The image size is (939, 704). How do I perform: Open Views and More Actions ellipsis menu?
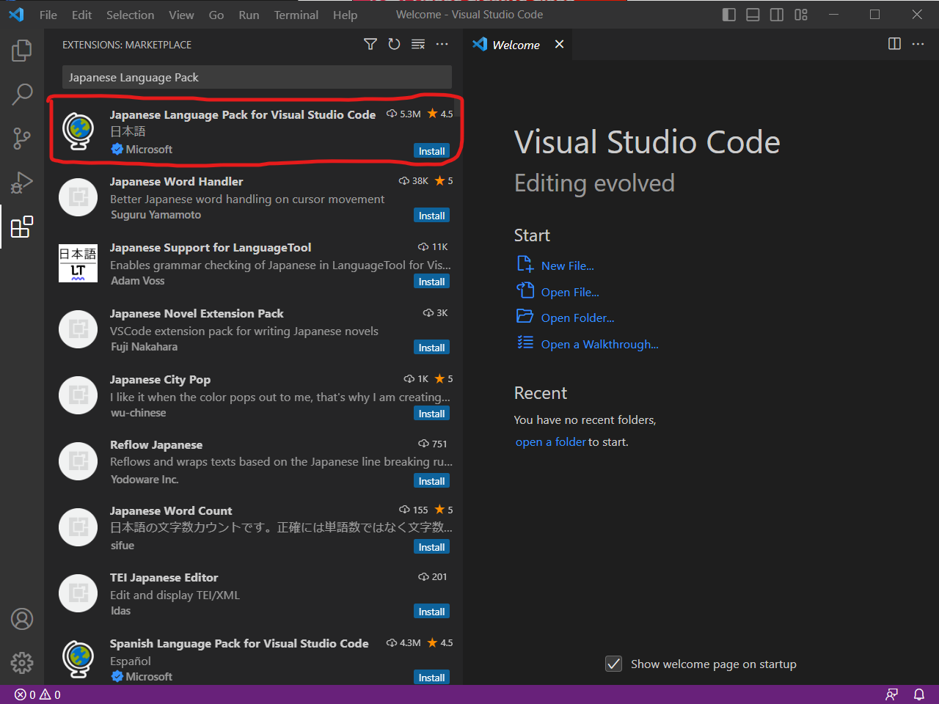click(442, 45)
